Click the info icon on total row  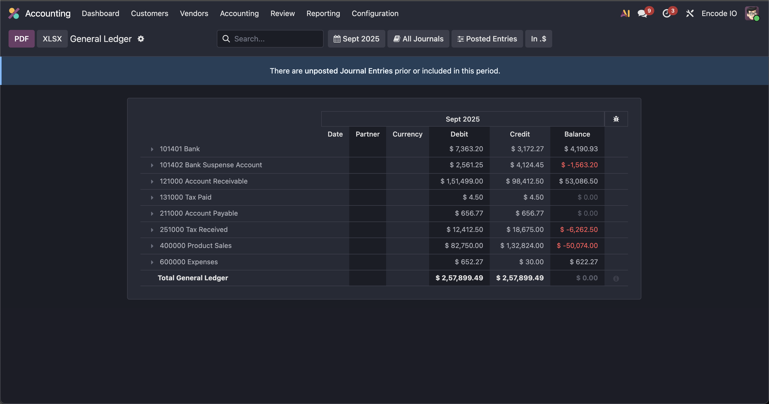[x=616, y=278]
